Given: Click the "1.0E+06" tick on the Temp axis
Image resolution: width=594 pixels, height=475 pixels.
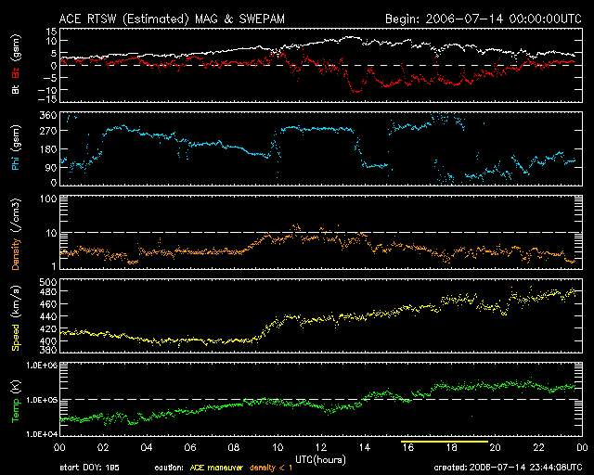Looking at the screenshot, I should (x=42, y=366).
